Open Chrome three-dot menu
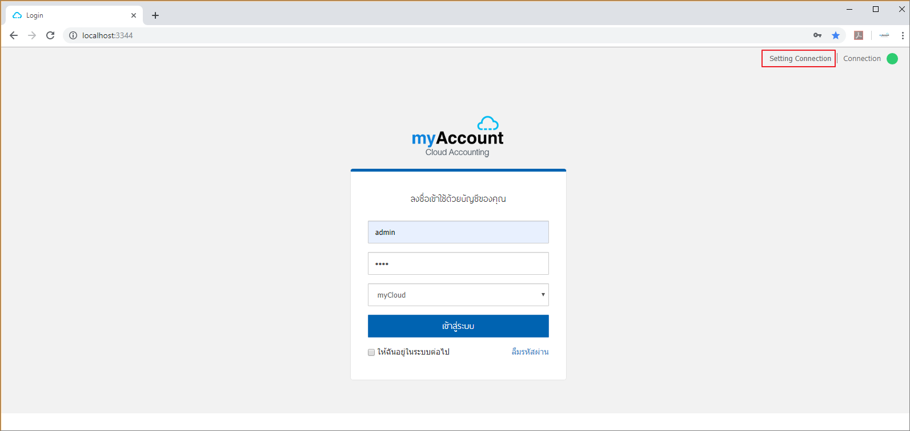 click(x=903, y=35)
